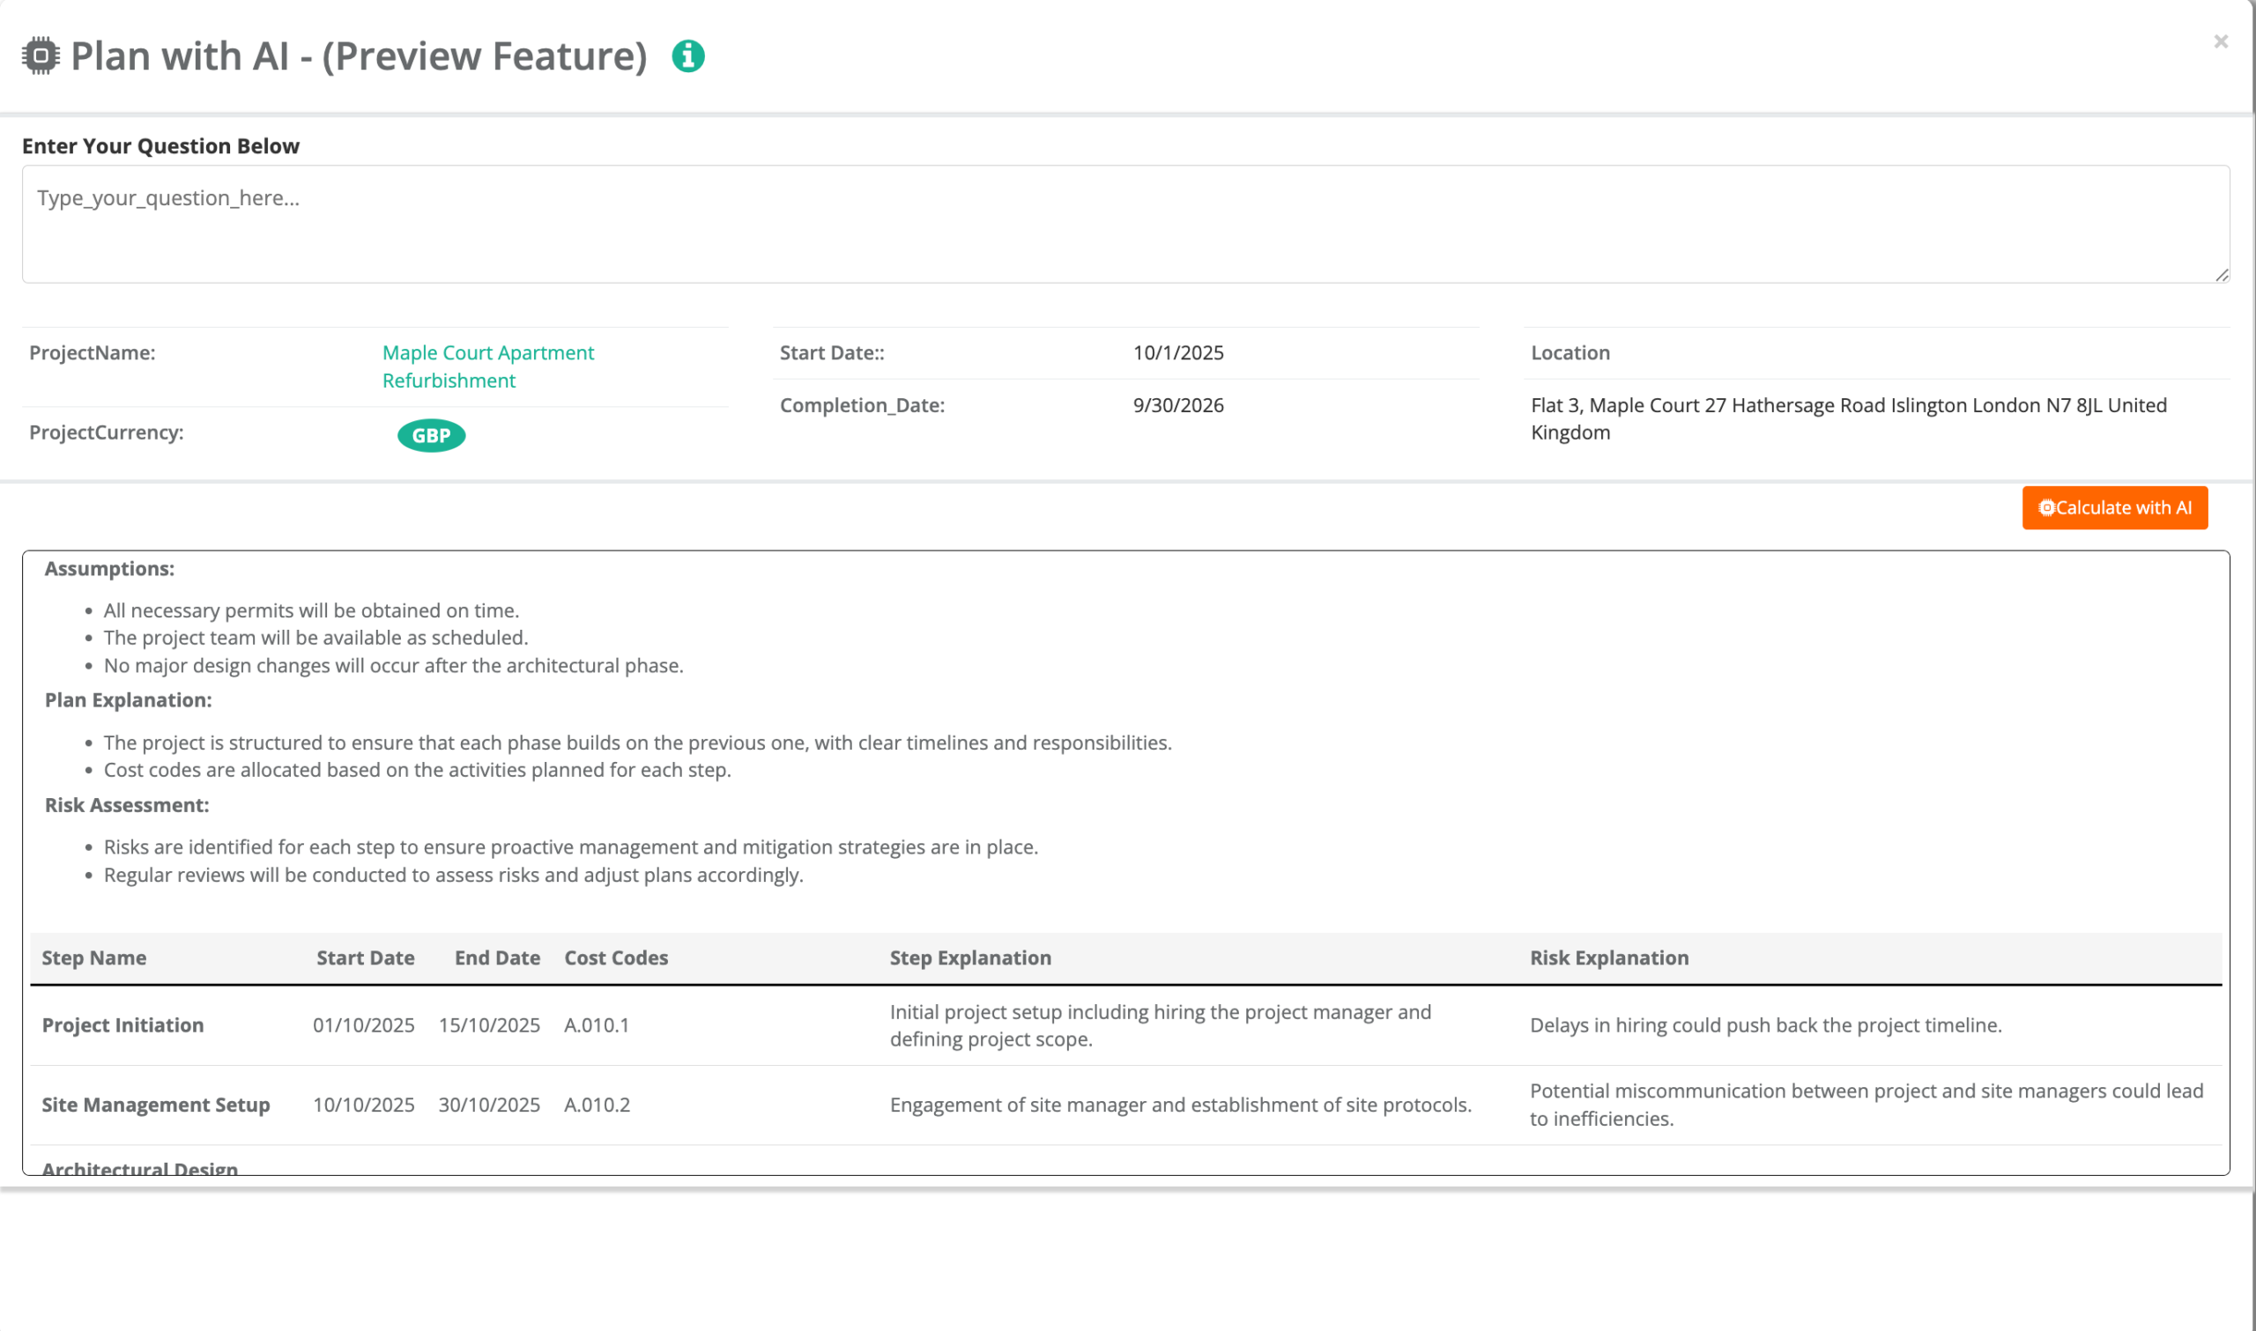The width and height of the screenshot is (2256, 1331).
Task: Click the AI chip icon before 'Plan with AI'
Action: 41,55
